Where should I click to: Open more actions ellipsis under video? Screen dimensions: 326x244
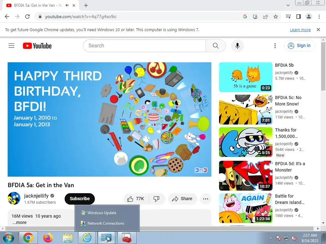tap(205, 199)
